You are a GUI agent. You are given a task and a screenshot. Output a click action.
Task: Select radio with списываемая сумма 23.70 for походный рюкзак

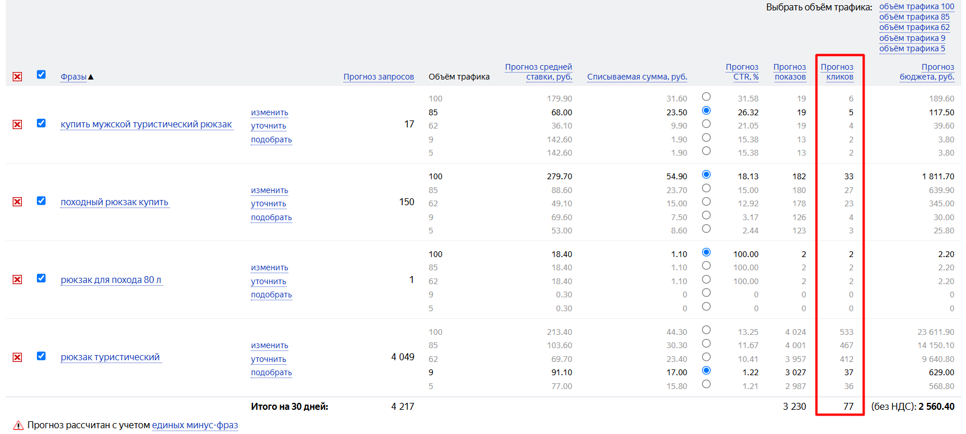tap(706, 188)
